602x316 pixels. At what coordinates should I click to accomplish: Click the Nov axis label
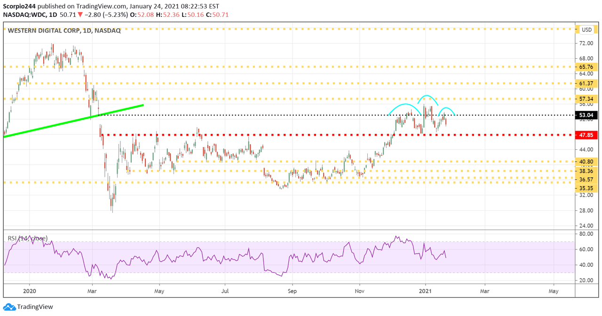click(359, 291)
